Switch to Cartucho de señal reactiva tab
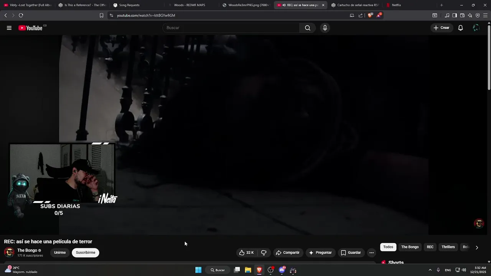This screenshot has width=491, height=276. (356, 5)
